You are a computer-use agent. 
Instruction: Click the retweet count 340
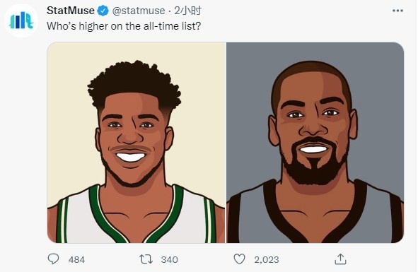169,259
